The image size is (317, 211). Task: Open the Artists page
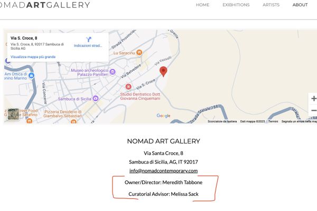click(x=271, y=5)
